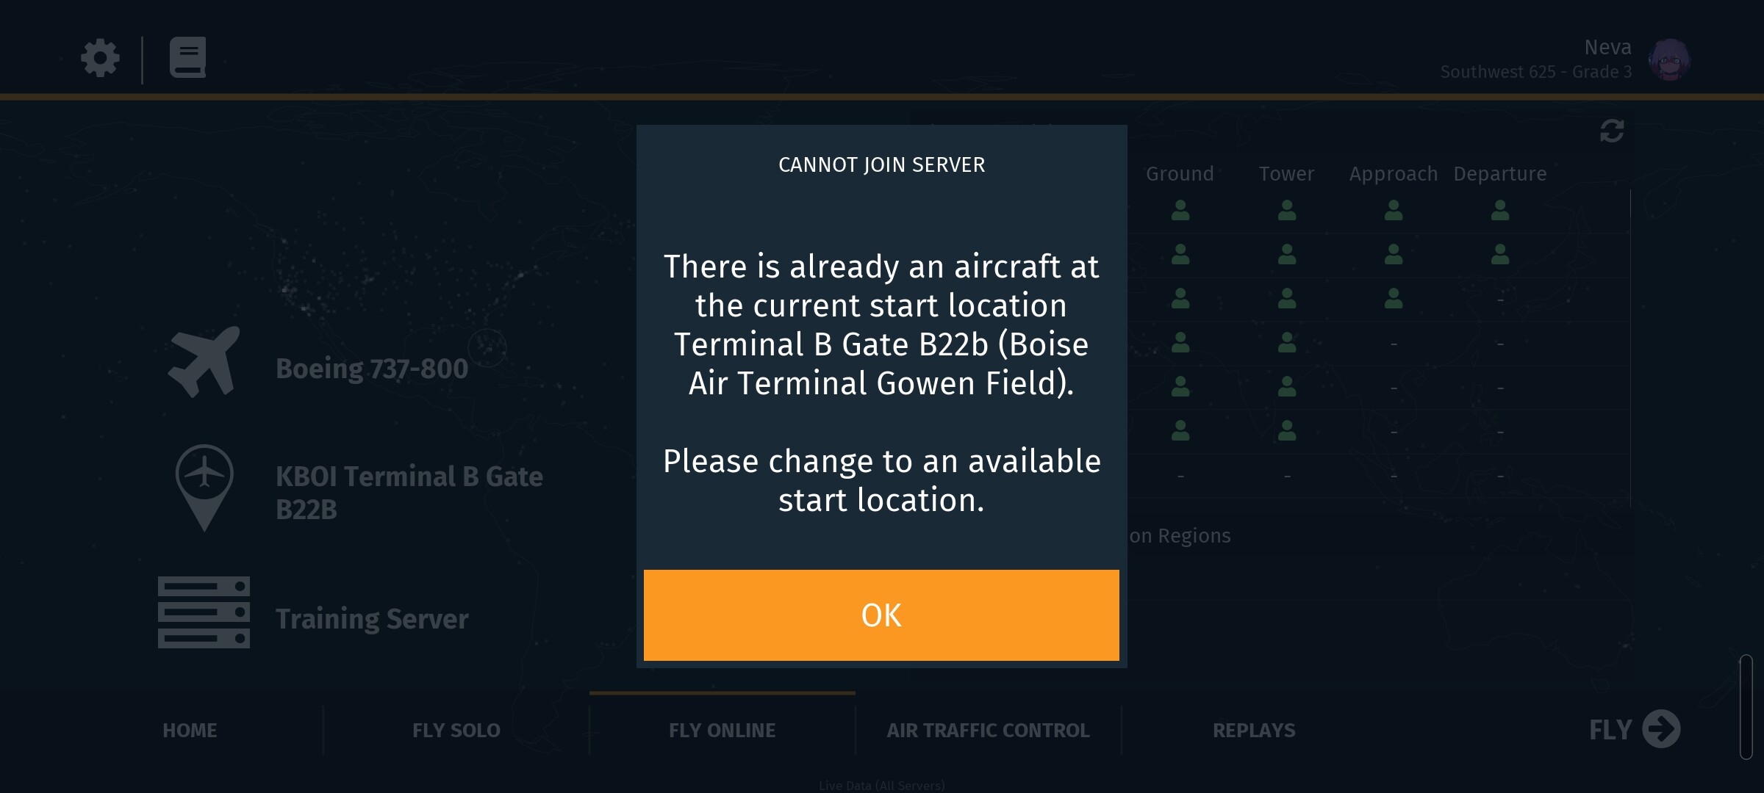Click the server rack icon
The height and width of the screenshot is (793, 1764).
tap(204, 612)
